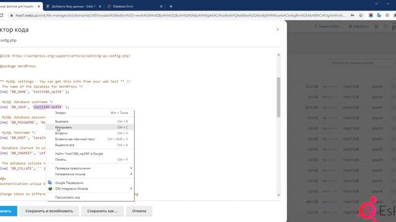Close the file manager browser tab
This screenshot has width=396, height=222.
point(38,6)
